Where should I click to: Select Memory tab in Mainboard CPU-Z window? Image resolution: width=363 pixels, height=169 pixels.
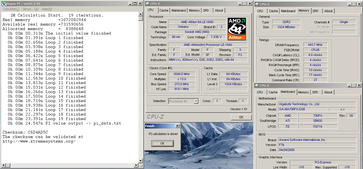303,92
